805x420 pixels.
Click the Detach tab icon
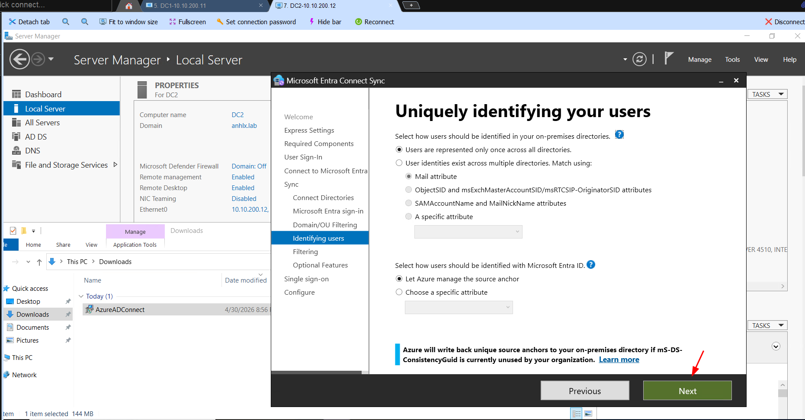click(x=12, y=22)
